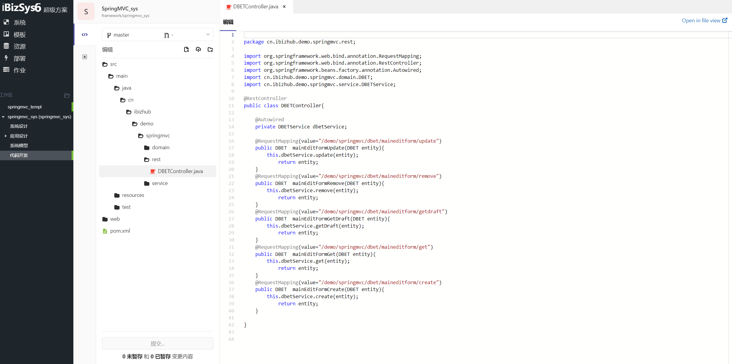Collapse the springmvc_sys workspace node
This screenshot has height=364, width=732.
[x=3, y=117]
